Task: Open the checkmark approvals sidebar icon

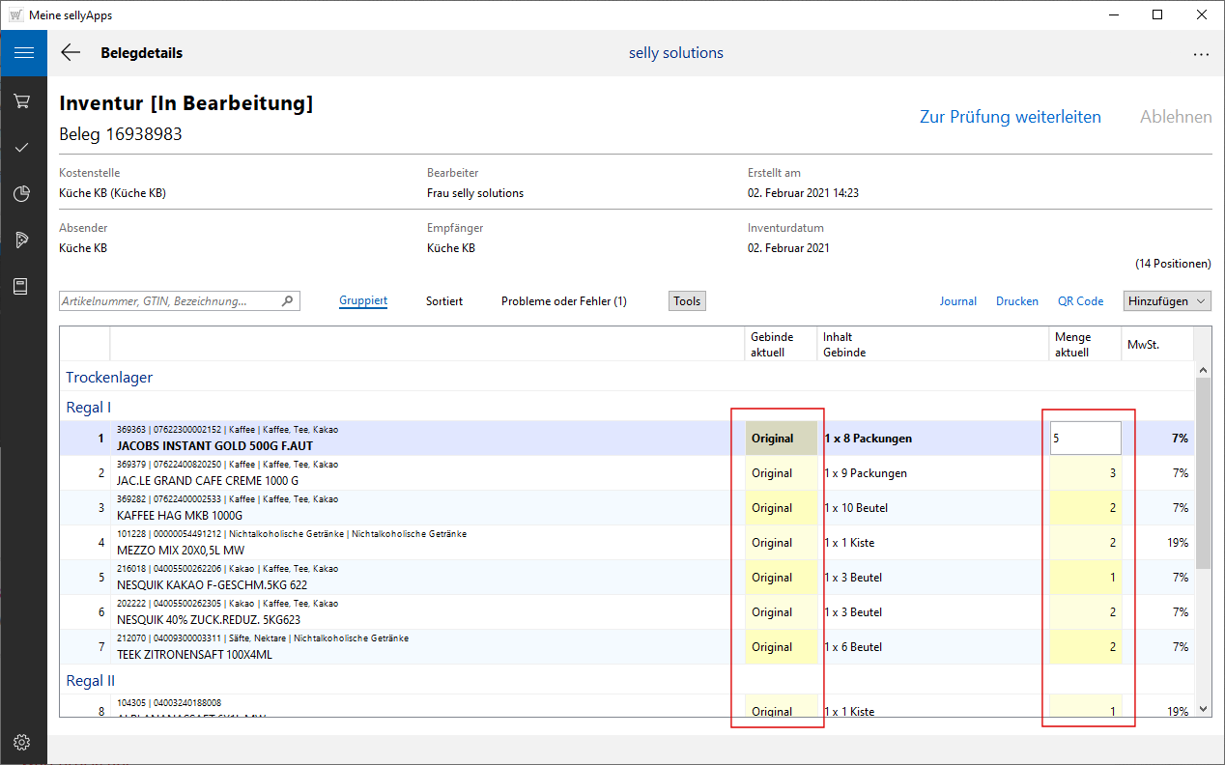Action: pyautogui.click(x=22, y=148)
